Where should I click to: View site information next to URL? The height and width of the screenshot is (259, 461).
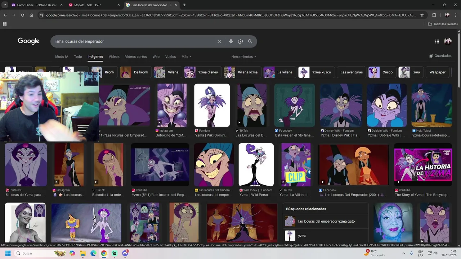pos(41,15)
